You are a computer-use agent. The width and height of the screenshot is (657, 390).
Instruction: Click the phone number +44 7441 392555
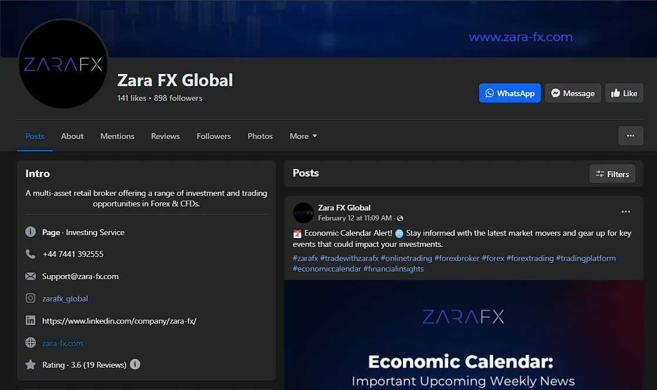(x=73, y=254)
